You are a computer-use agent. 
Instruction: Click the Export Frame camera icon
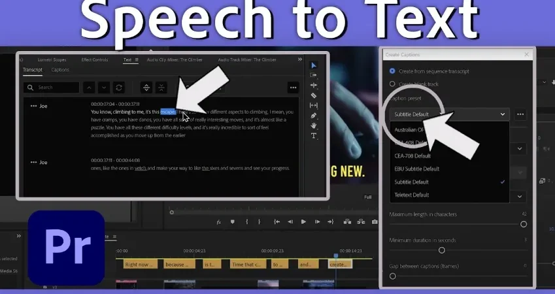375,222
